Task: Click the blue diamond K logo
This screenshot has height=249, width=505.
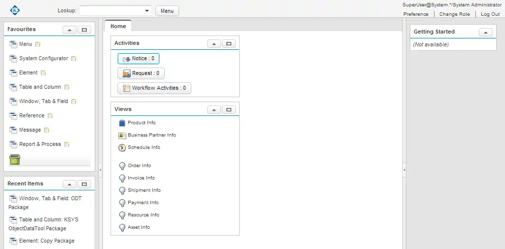Action: (x=14, y=10)
